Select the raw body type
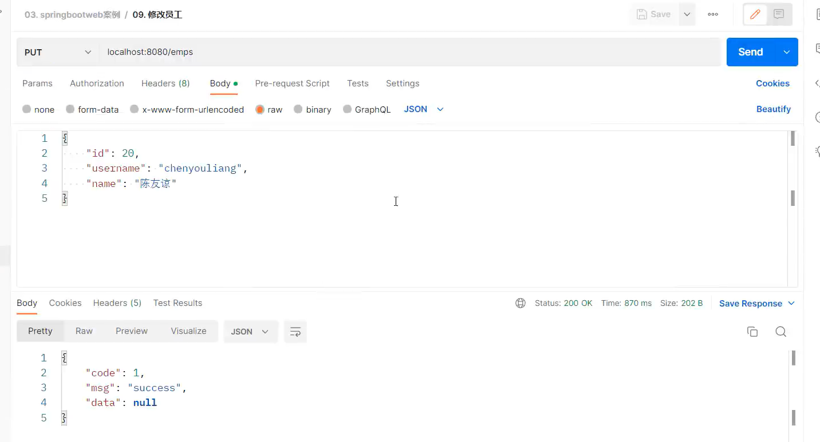The image size is (820, 442). click(x=269, y=109)
